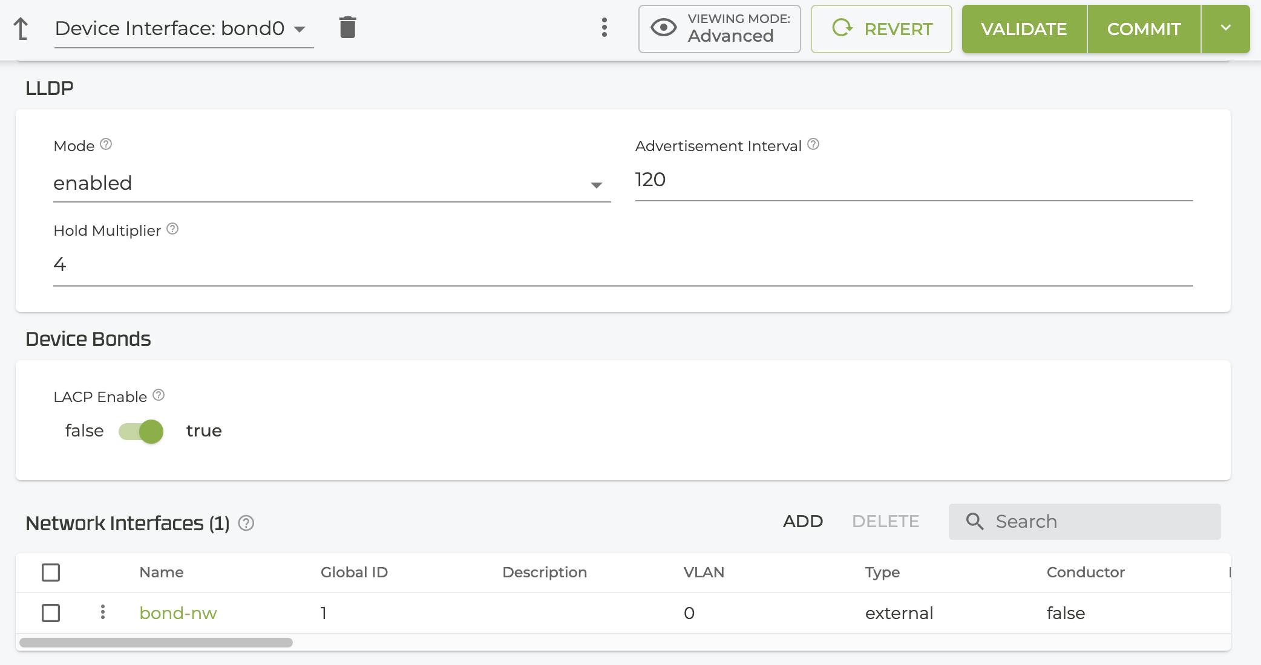Click the help icon next to Mode
Viewport: 1261px width, 665px height.
pos(106,144)
